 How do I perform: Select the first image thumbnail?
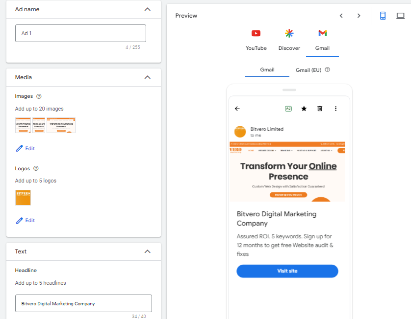(x=23, y=125)
